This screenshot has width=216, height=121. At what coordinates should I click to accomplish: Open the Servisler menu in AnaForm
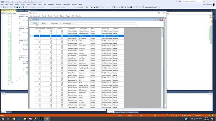click(79, 16)
